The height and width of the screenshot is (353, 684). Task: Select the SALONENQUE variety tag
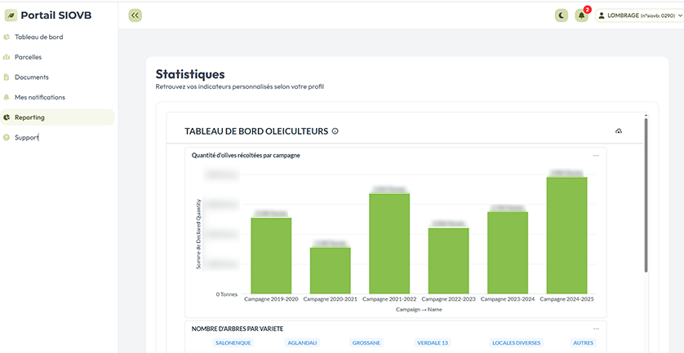[233, 343]
